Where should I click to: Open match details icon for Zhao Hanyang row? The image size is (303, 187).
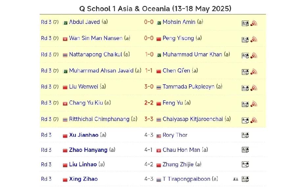(x=245, y=150)
